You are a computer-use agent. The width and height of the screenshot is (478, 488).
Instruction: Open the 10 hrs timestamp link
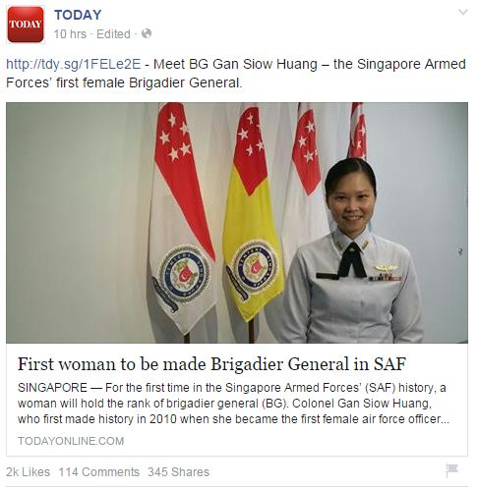(x=70, y=34)
